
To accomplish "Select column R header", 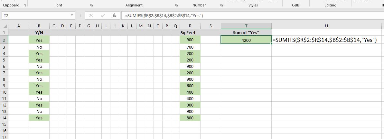I will (190, 26).
